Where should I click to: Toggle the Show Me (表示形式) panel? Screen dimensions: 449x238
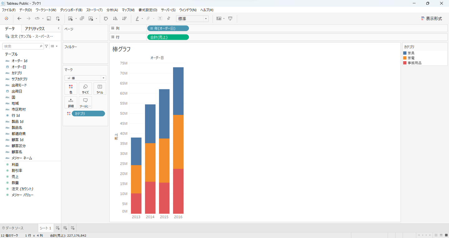(x=432, y=19)
